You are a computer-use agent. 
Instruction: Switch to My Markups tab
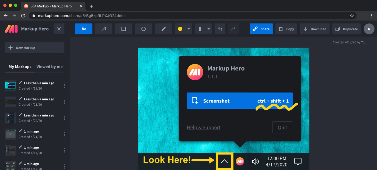tap(20, 67)
